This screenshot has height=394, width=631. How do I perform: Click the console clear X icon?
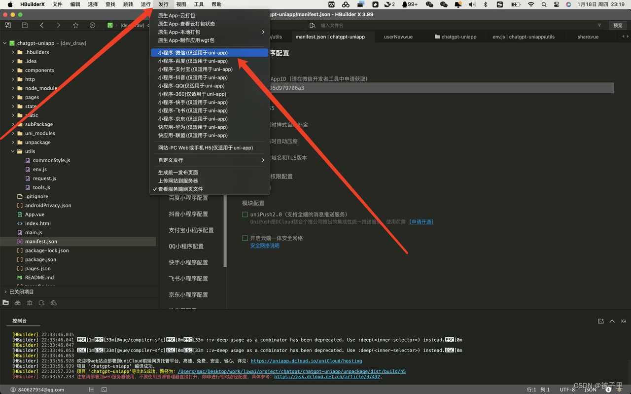(x=624, y=321)
